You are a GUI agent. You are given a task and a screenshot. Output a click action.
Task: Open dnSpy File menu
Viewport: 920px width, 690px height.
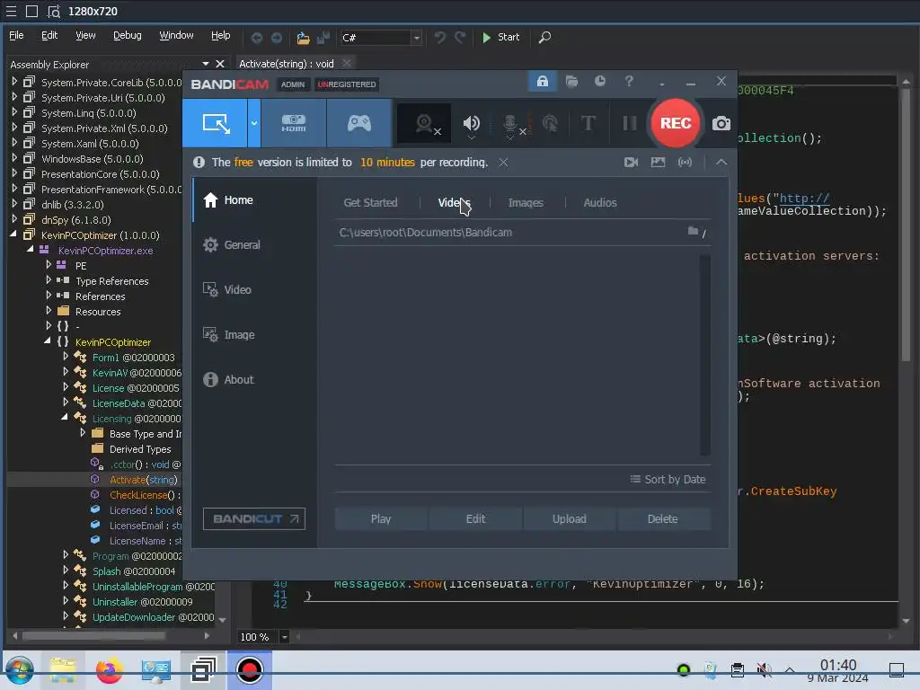point(16,36)
